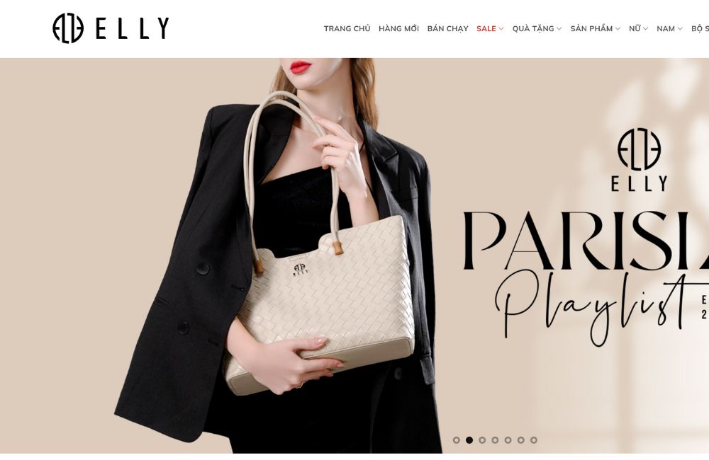Expand the SALE dropdown menu
The width and height of the screenshot is (709, 460).
coord(490,28)
